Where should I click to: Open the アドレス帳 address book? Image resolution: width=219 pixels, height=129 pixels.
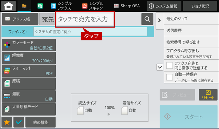click(x=20, y=19)
